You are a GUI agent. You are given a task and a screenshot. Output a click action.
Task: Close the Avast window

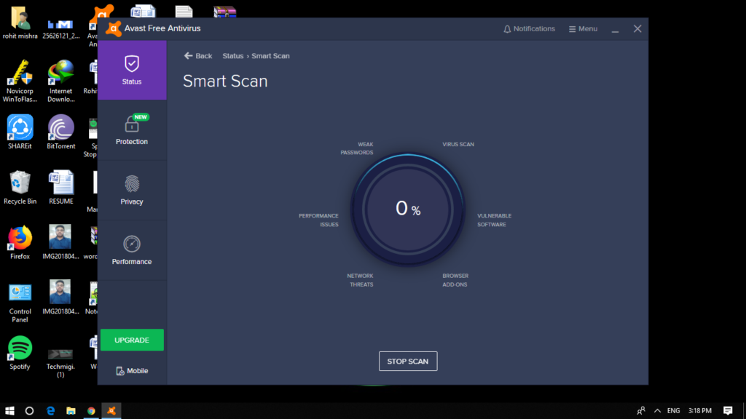637,29
